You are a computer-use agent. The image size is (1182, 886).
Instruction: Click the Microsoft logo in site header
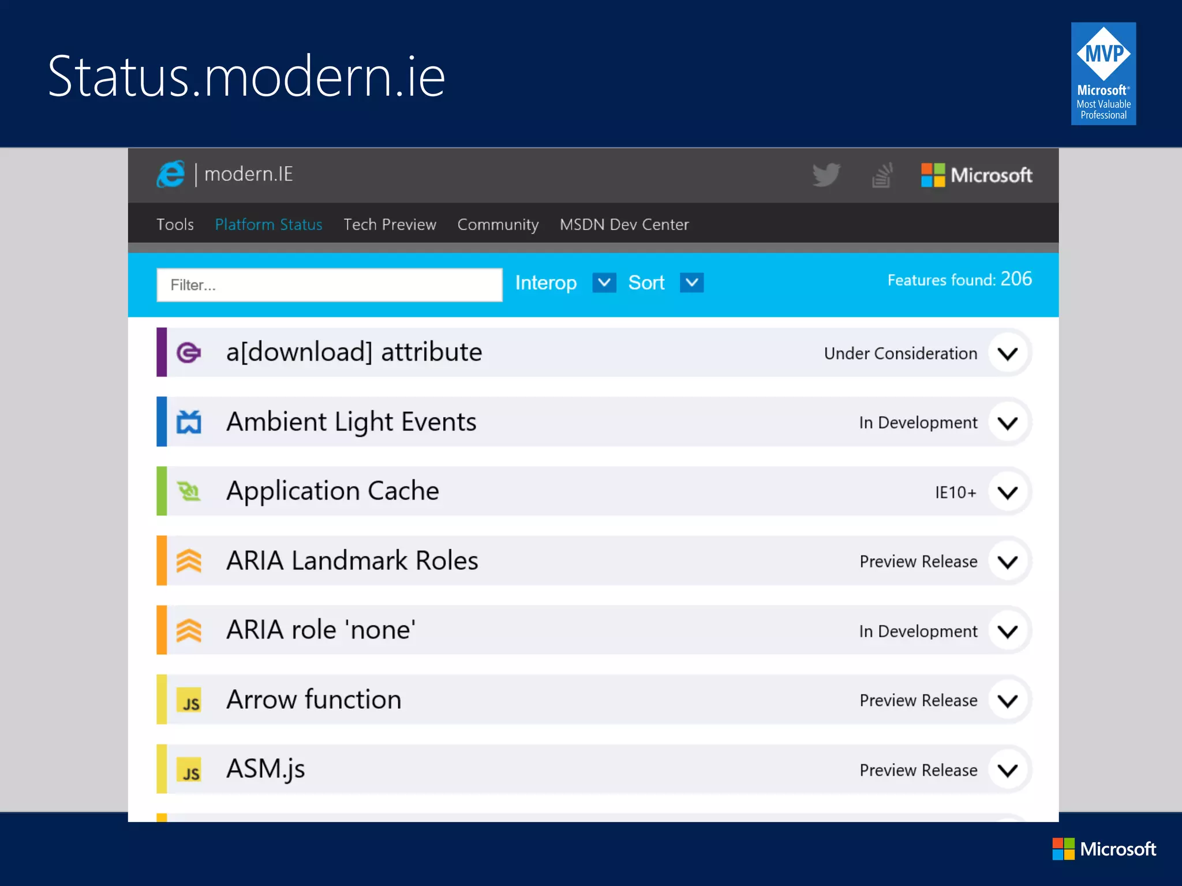[x=977, y=175]
